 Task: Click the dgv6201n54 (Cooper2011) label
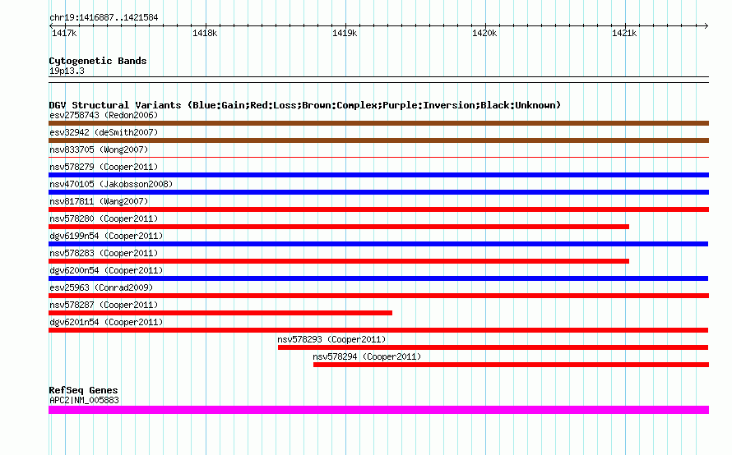click(106, 322)
